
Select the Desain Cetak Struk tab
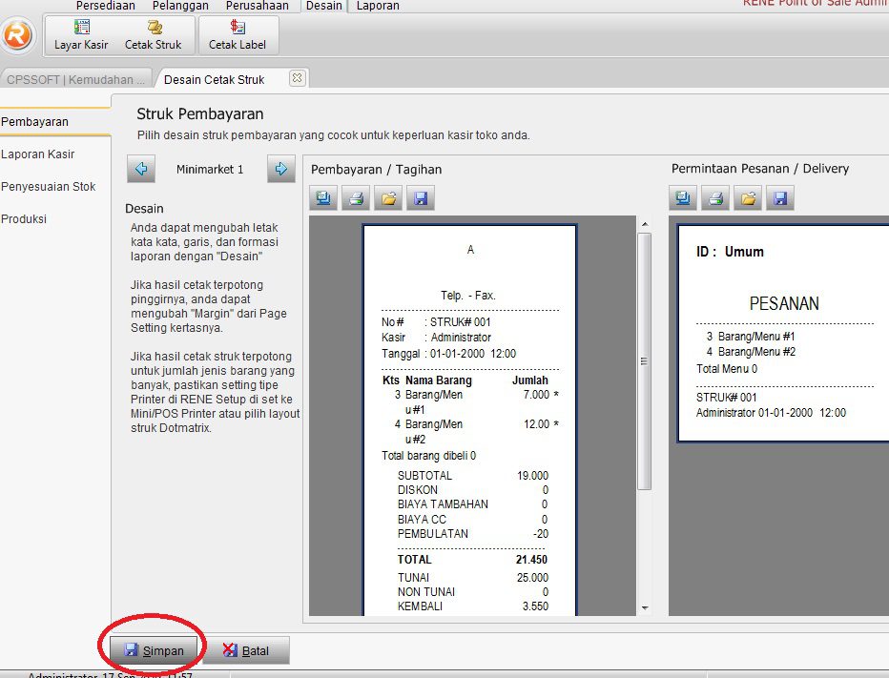click(215, 79)
